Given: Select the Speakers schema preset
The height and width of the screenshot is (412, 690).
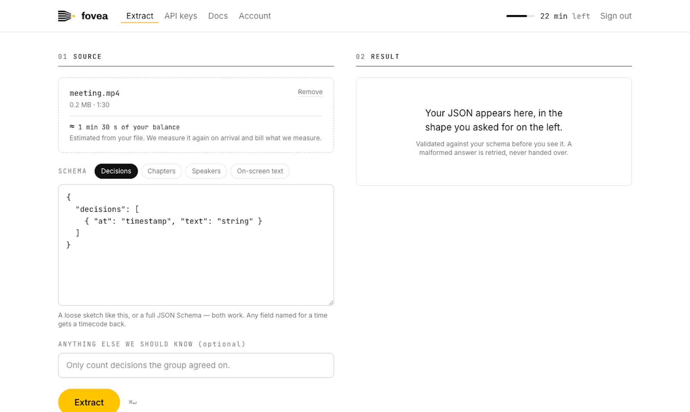Looking at the screenshot, I should click(206, 171).
